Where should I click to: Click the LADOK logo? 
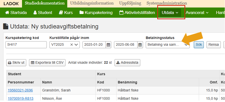coord(11,3)
